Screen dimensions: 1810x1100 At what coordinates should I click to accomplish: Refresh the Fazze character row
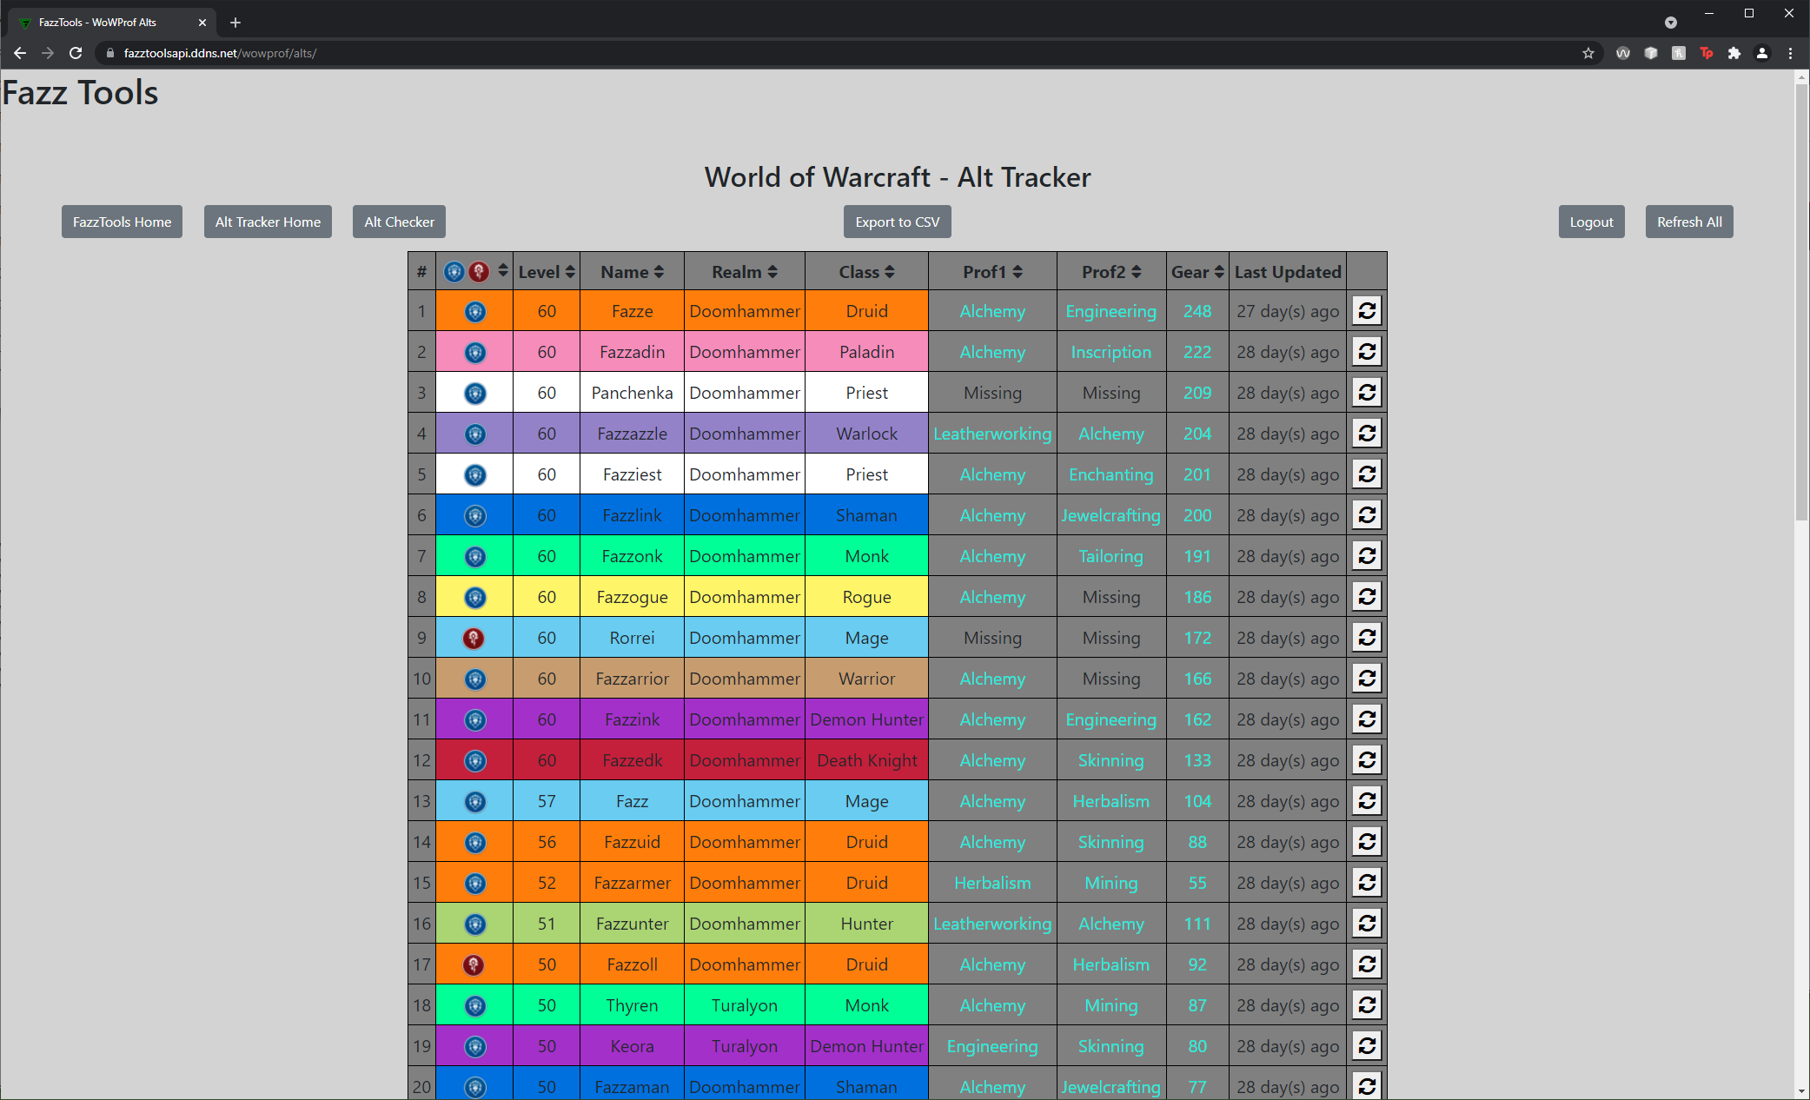(1366, 311)
